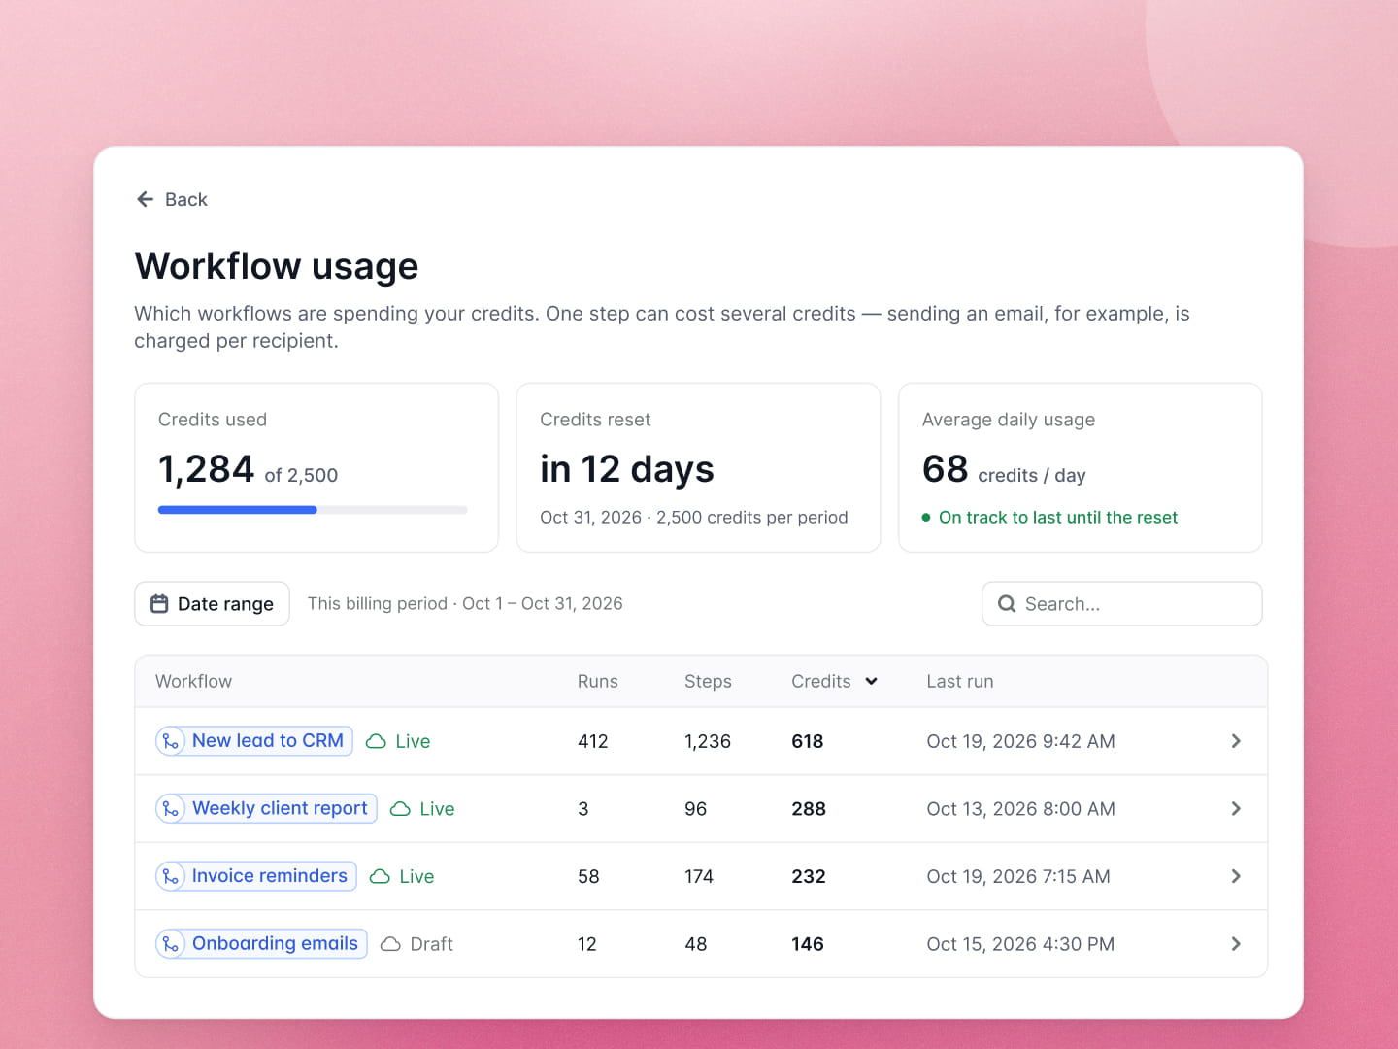Viewport: 1398px width, 1049px height.
Task: Click cloud icon in Weekly client report row
Action: click(x=400, y=809)
